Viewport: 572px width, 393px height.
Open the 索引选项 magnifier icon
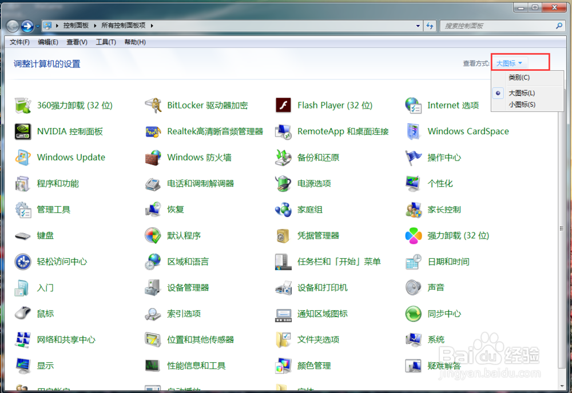tap(153, 314)
